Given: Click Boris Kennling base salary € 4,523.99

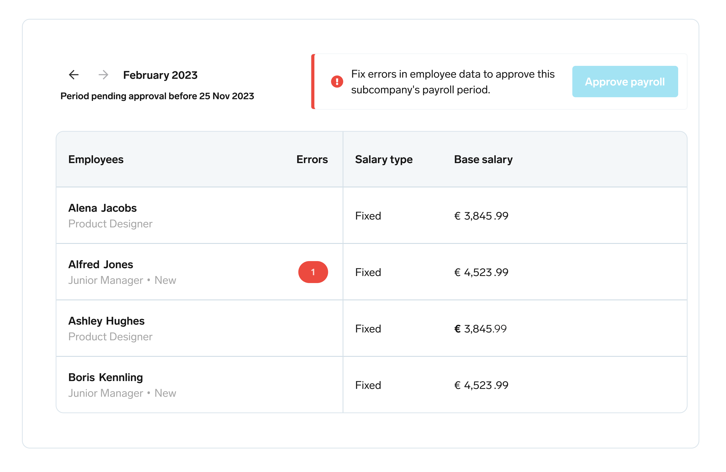Looking at the screenshot, I should (481, 385).
